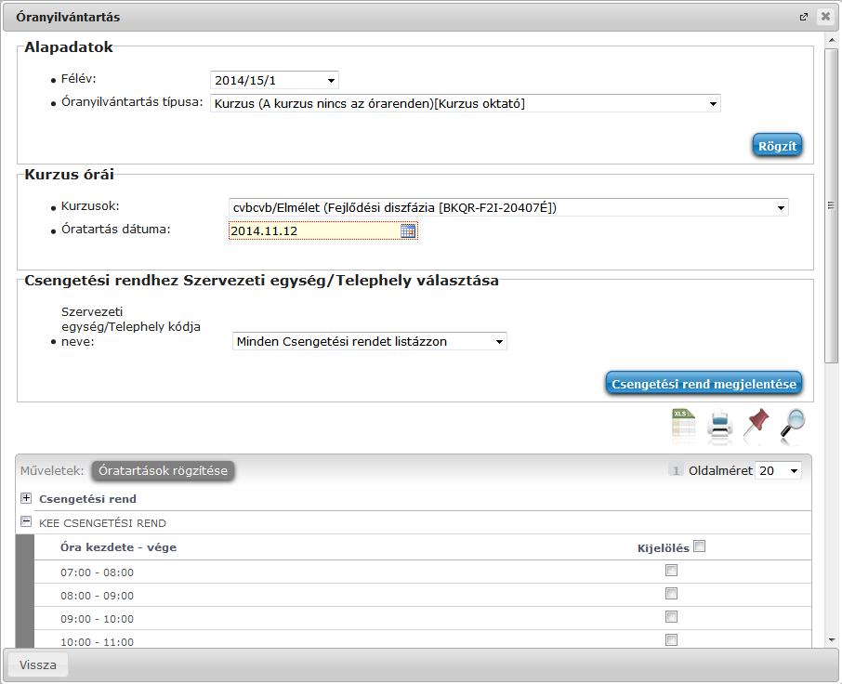Check the 07:00 - 08:00 row checkbox
Screen dimensions: 842x684
[x=671, y=571]
